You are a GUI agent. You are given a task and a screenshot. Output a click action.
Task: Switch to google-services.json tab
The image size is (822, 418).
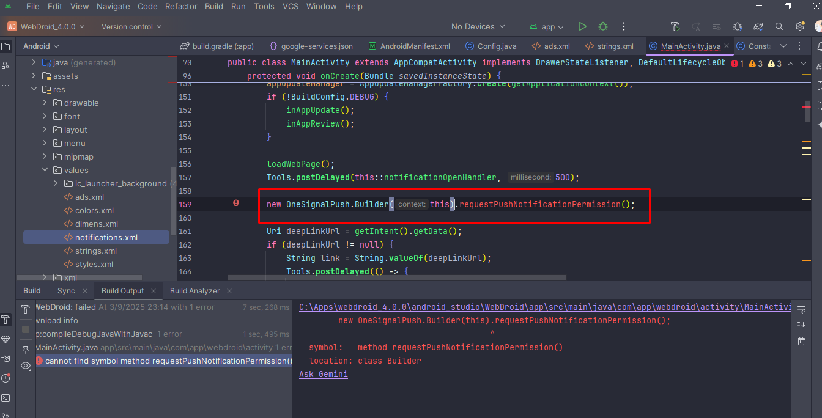coord(311,46)
